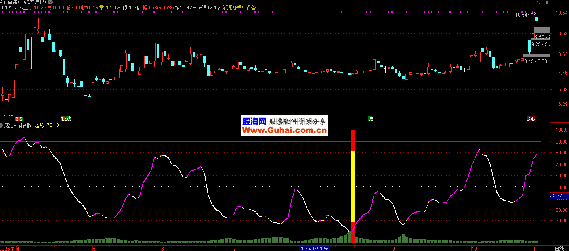Screen dimensions: 569x251
Task: Click the 财涨 event marker
Action: click(x=531, y=119)
